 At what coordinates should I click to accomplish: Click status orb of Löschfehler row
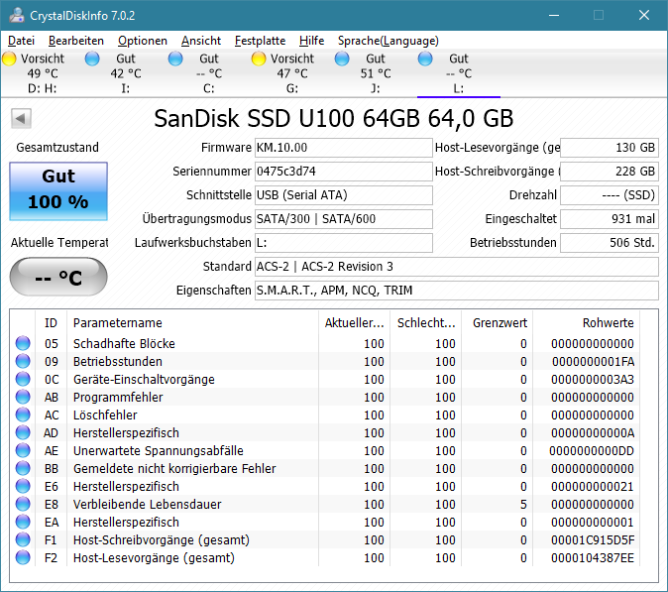[x=23, y=414]
